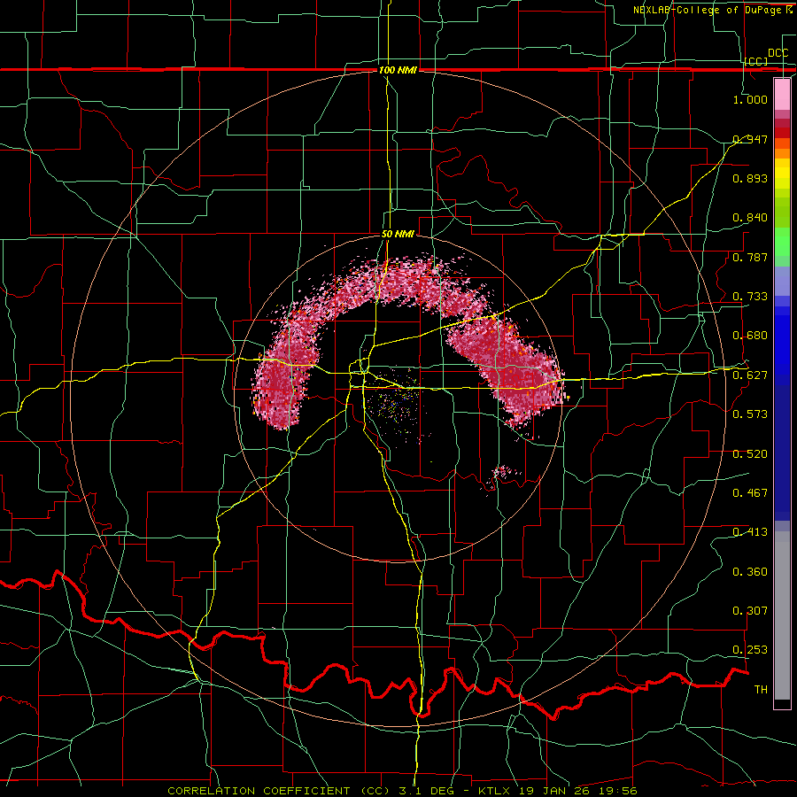Click the 0.520 color scale value
797x797 pixels.
(750, 454)
